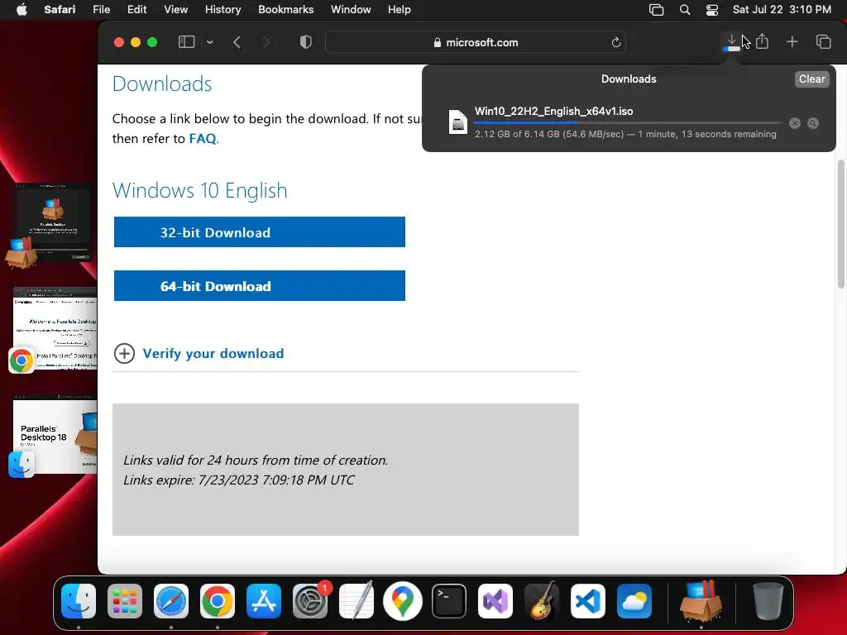Open Finder from the Dock
The height and width of the screenshot is (635, 847).
[x=79, y=600]
